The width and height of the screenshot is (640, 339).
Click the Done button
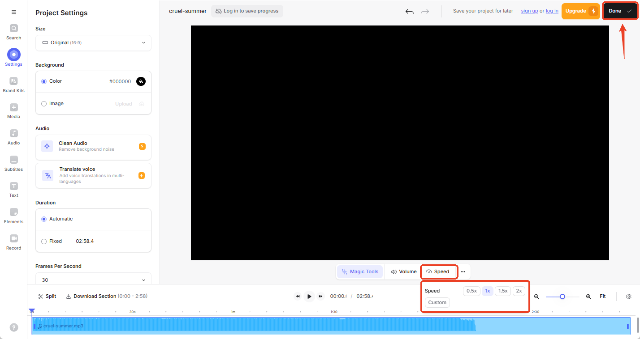(620, 11)
